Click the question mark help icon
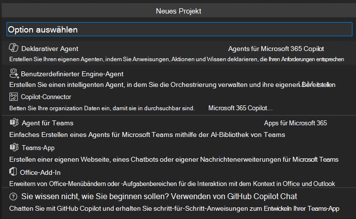Image resolution: width=356 pixels, height=219 pixels. (13, 197)
